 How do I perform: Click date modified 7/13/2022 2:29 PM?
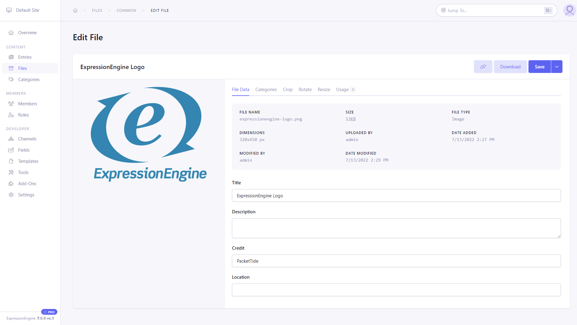[x=367, y=160]
